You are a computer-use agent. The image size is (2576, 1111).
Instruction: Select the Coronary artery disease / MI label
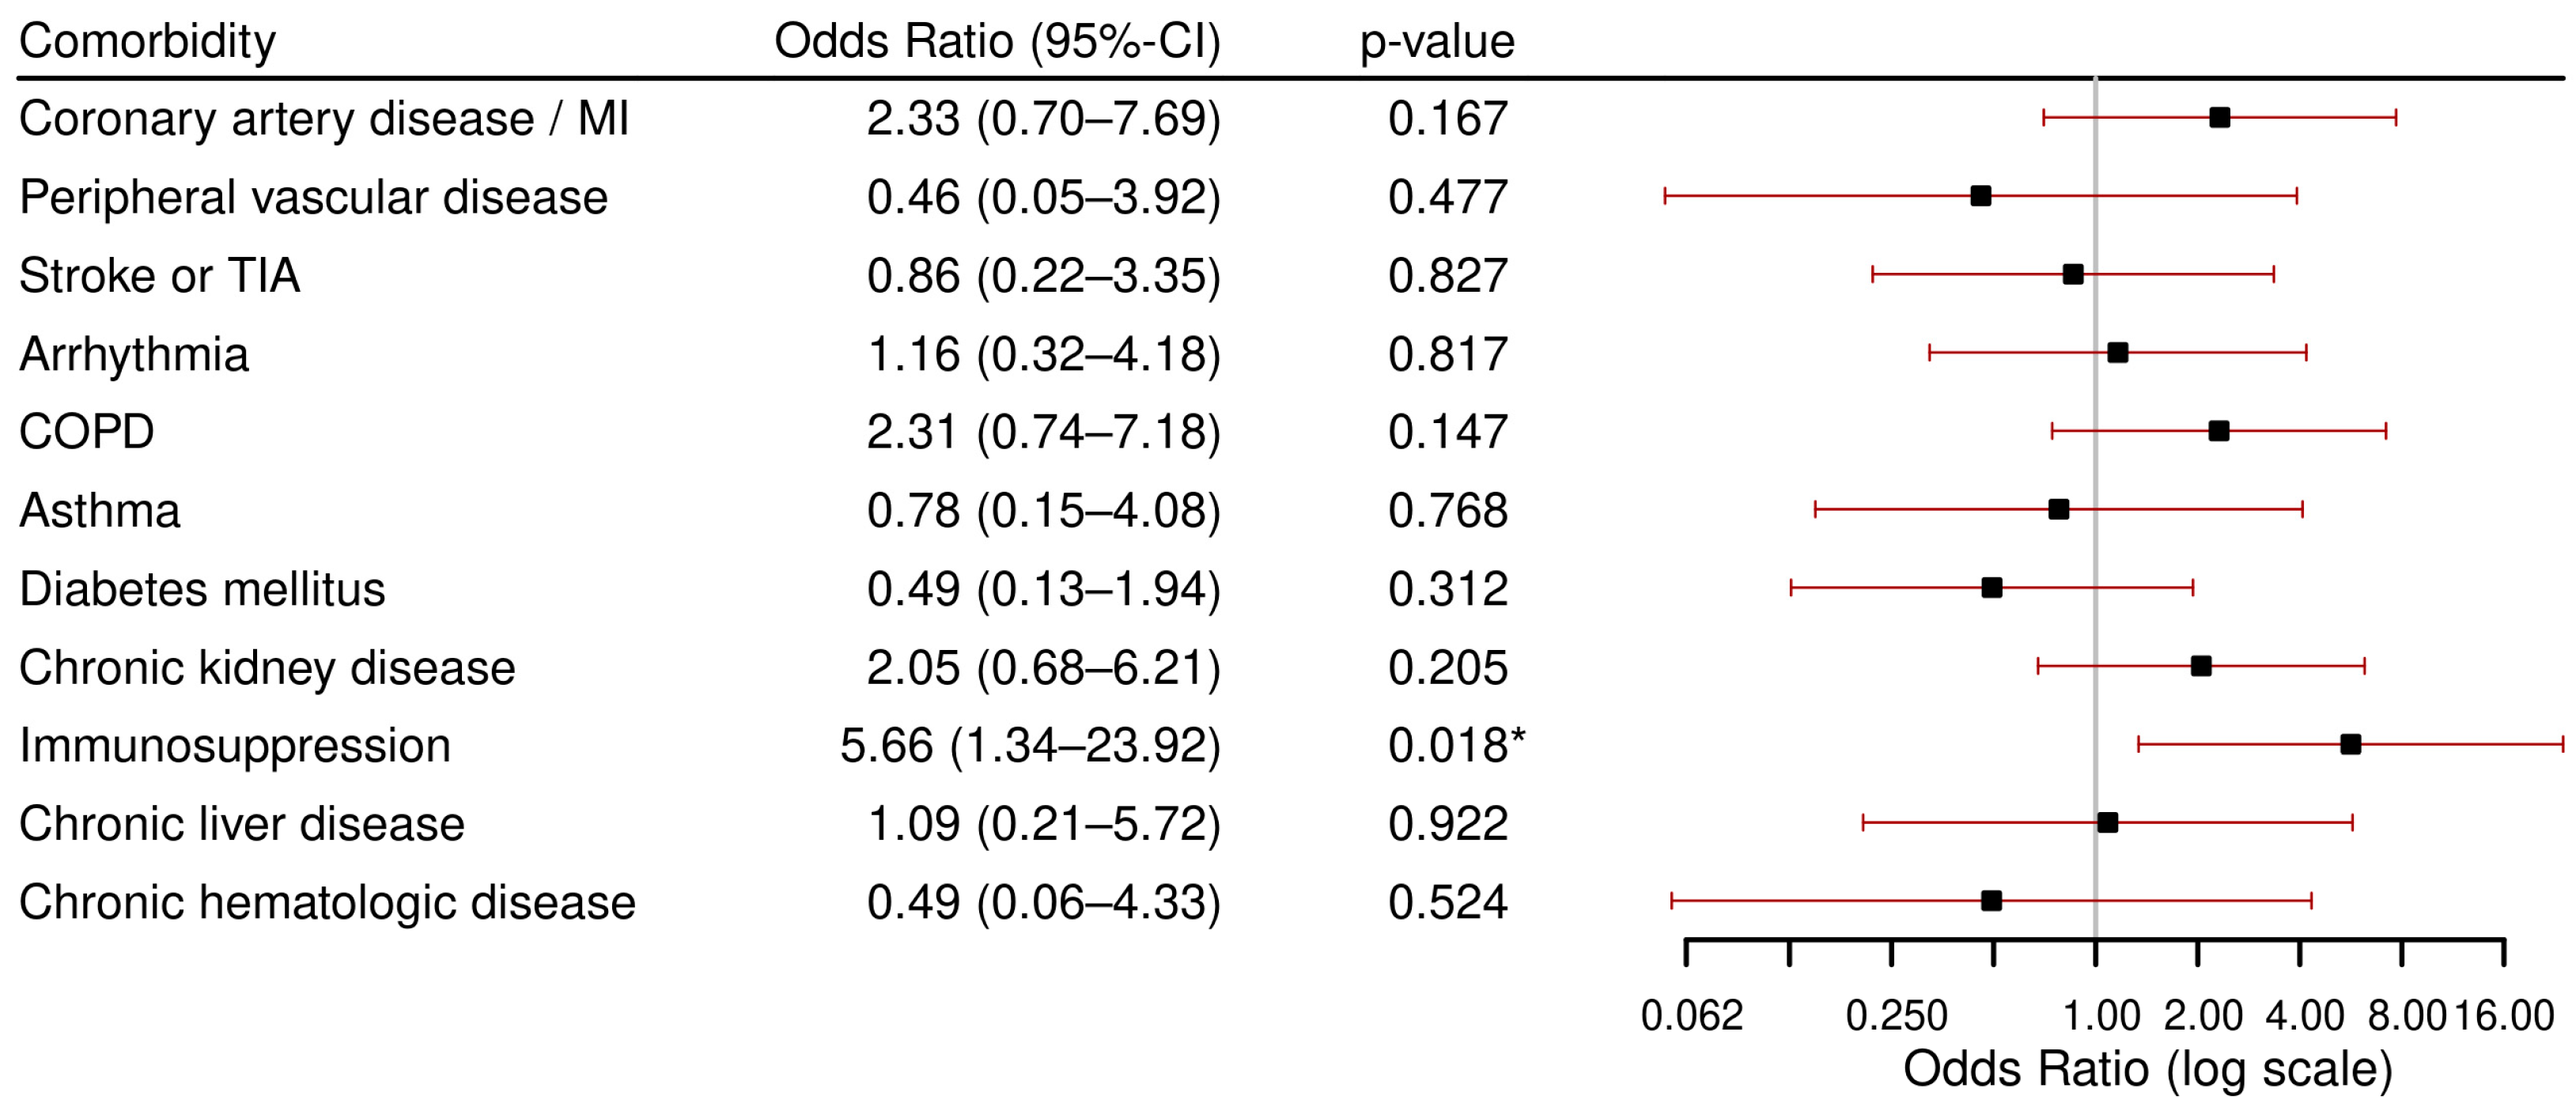click(324, 119)
